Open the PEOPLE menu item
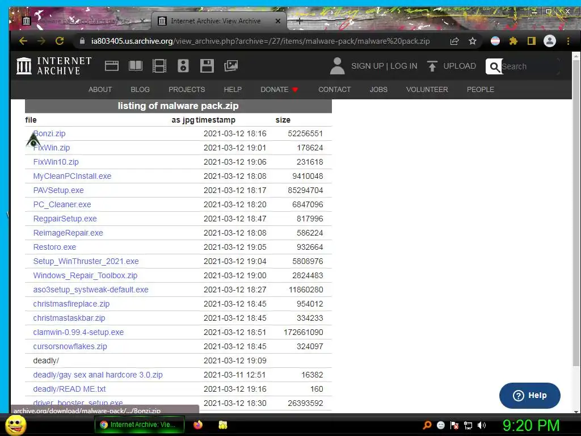Screen dimensions: 581x436 [480, 89]
